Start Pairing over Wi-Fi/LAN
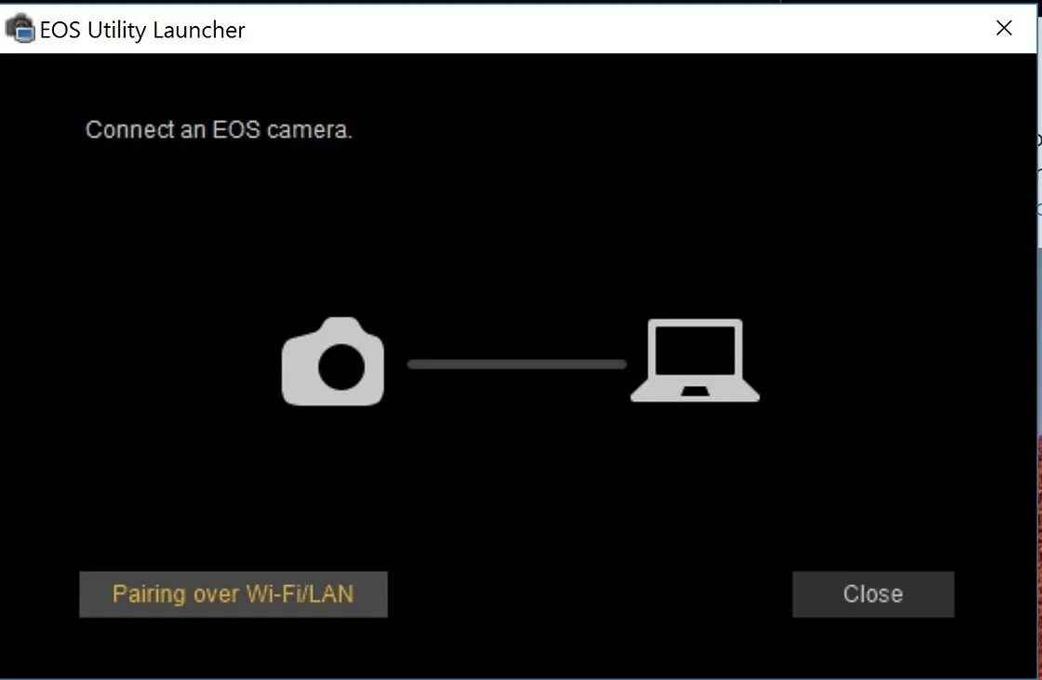Image resolution: width=1042 pixels, height=680 pixels. pos(234,594)
